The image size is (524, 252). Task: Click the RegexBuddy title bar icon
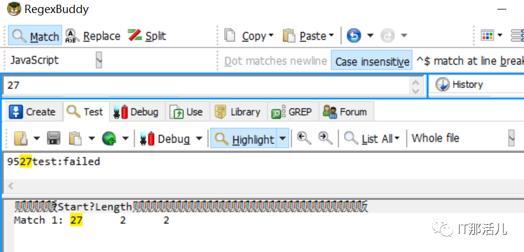[x=14, y=9]
